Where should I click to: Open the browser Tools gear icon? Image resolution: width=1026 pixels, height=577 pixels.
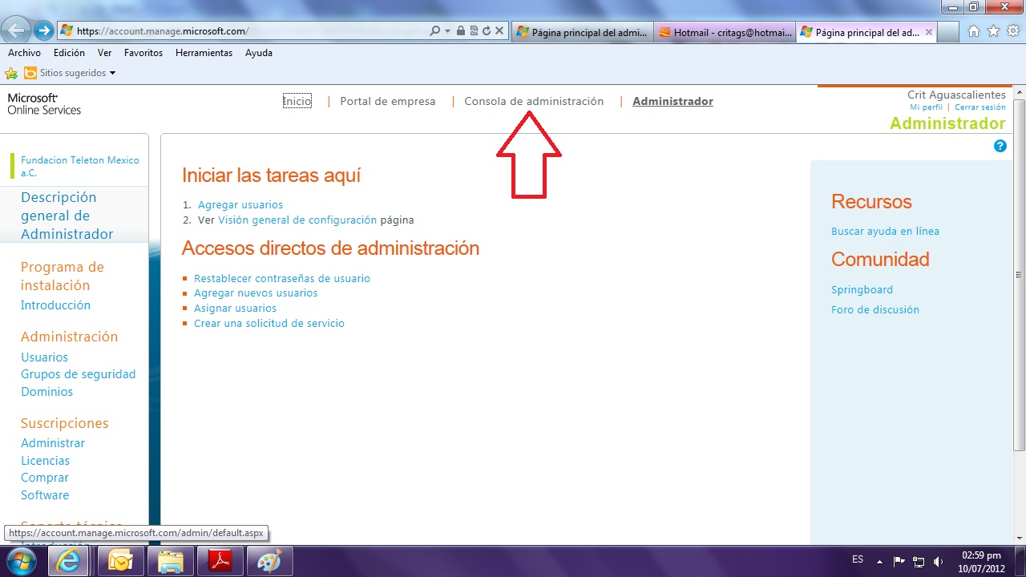pos(1013,31)
